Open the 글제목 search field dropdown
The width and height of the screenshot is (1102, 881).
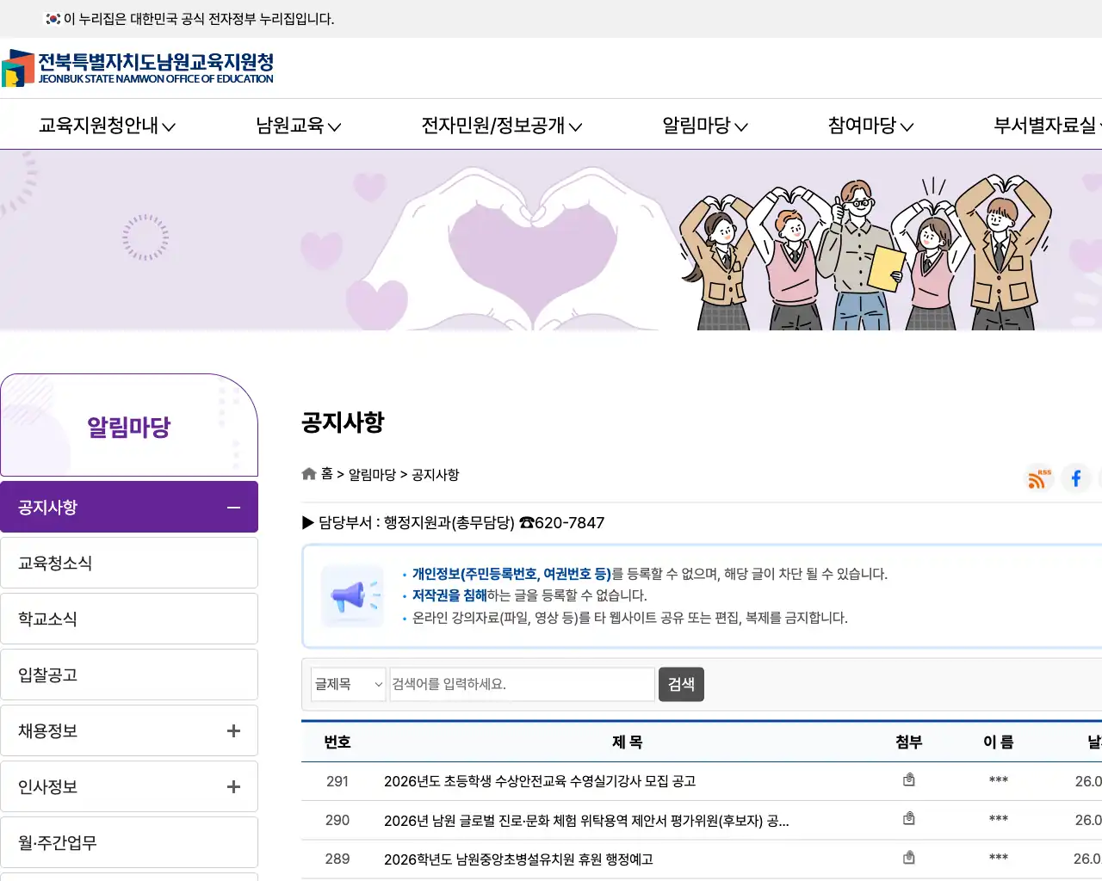point(348,684)
